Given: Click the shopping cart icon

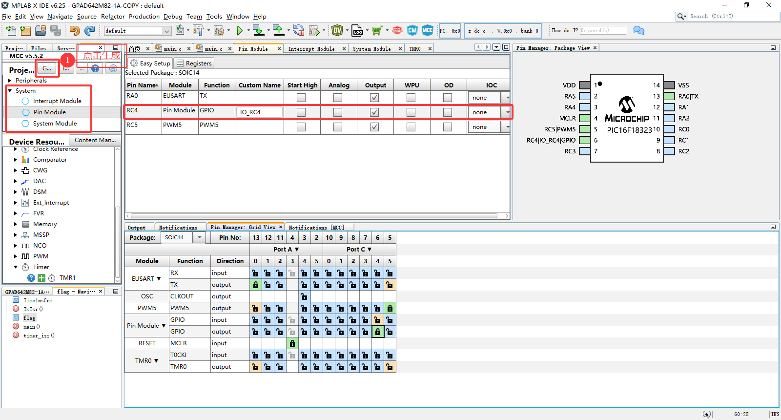Looking at the screenshot, I should 376,31.
